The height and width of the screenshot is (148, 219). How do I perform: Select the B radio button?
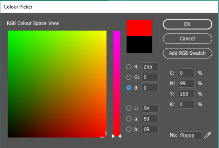tap(129, 88)
